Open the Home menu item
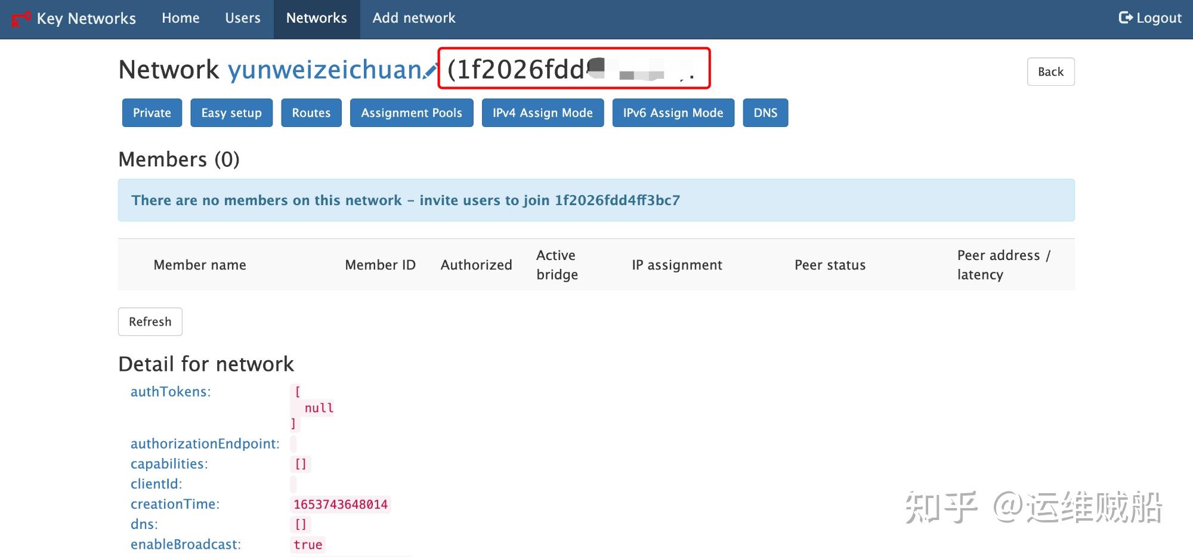The height and width of the screenshot is (557, 1193). (x=181, y=18)
